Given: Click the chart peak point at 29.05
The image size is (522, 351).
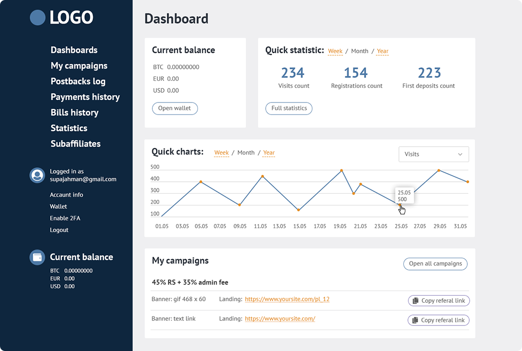Looking at the screenshot, I should pyautogui.click(x=439, y=170).
